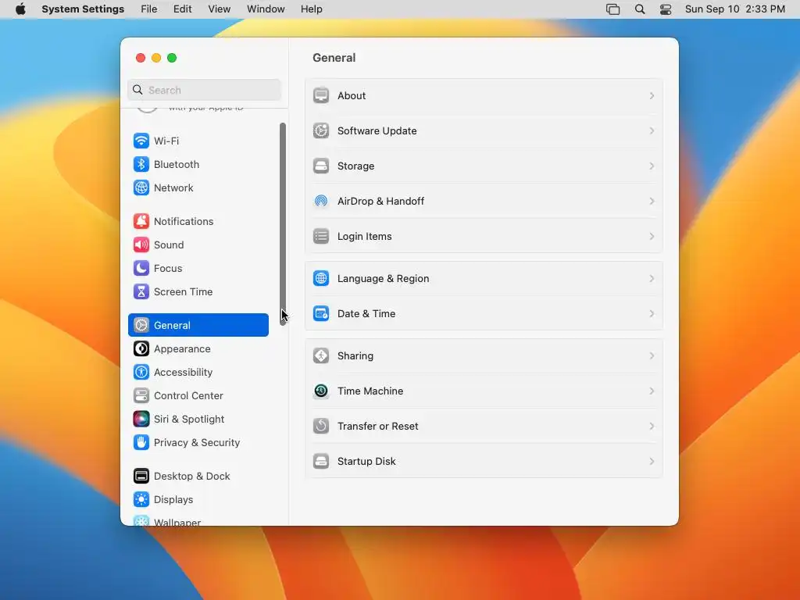This screenshot has width=800, height=600.
Task: Click the Login Items label text
Action: coord(364,237)
